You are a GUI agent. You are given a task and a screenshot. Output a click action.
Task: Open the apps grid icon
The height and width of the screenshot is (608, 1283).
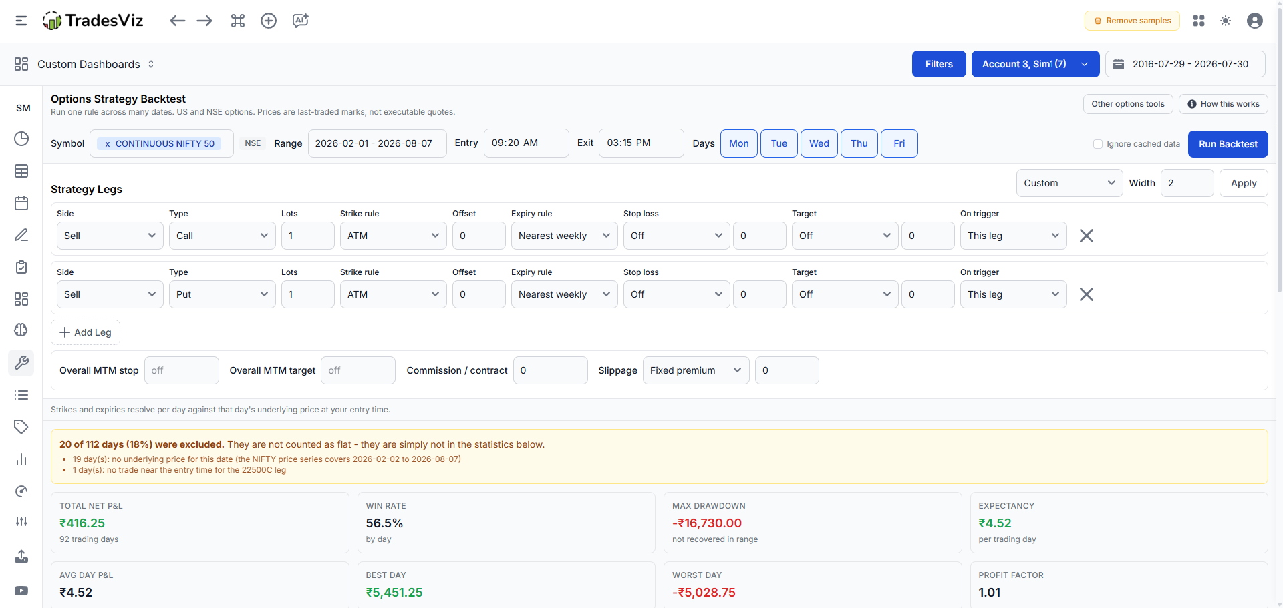click(x=1199, y=21)
